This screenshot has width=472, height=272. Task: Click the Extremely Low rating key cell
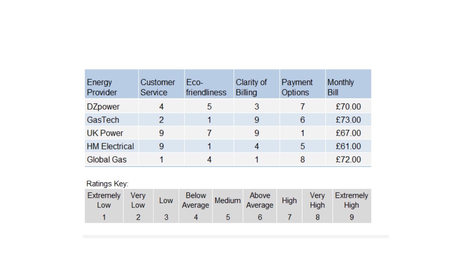click(x=104, y=206)
